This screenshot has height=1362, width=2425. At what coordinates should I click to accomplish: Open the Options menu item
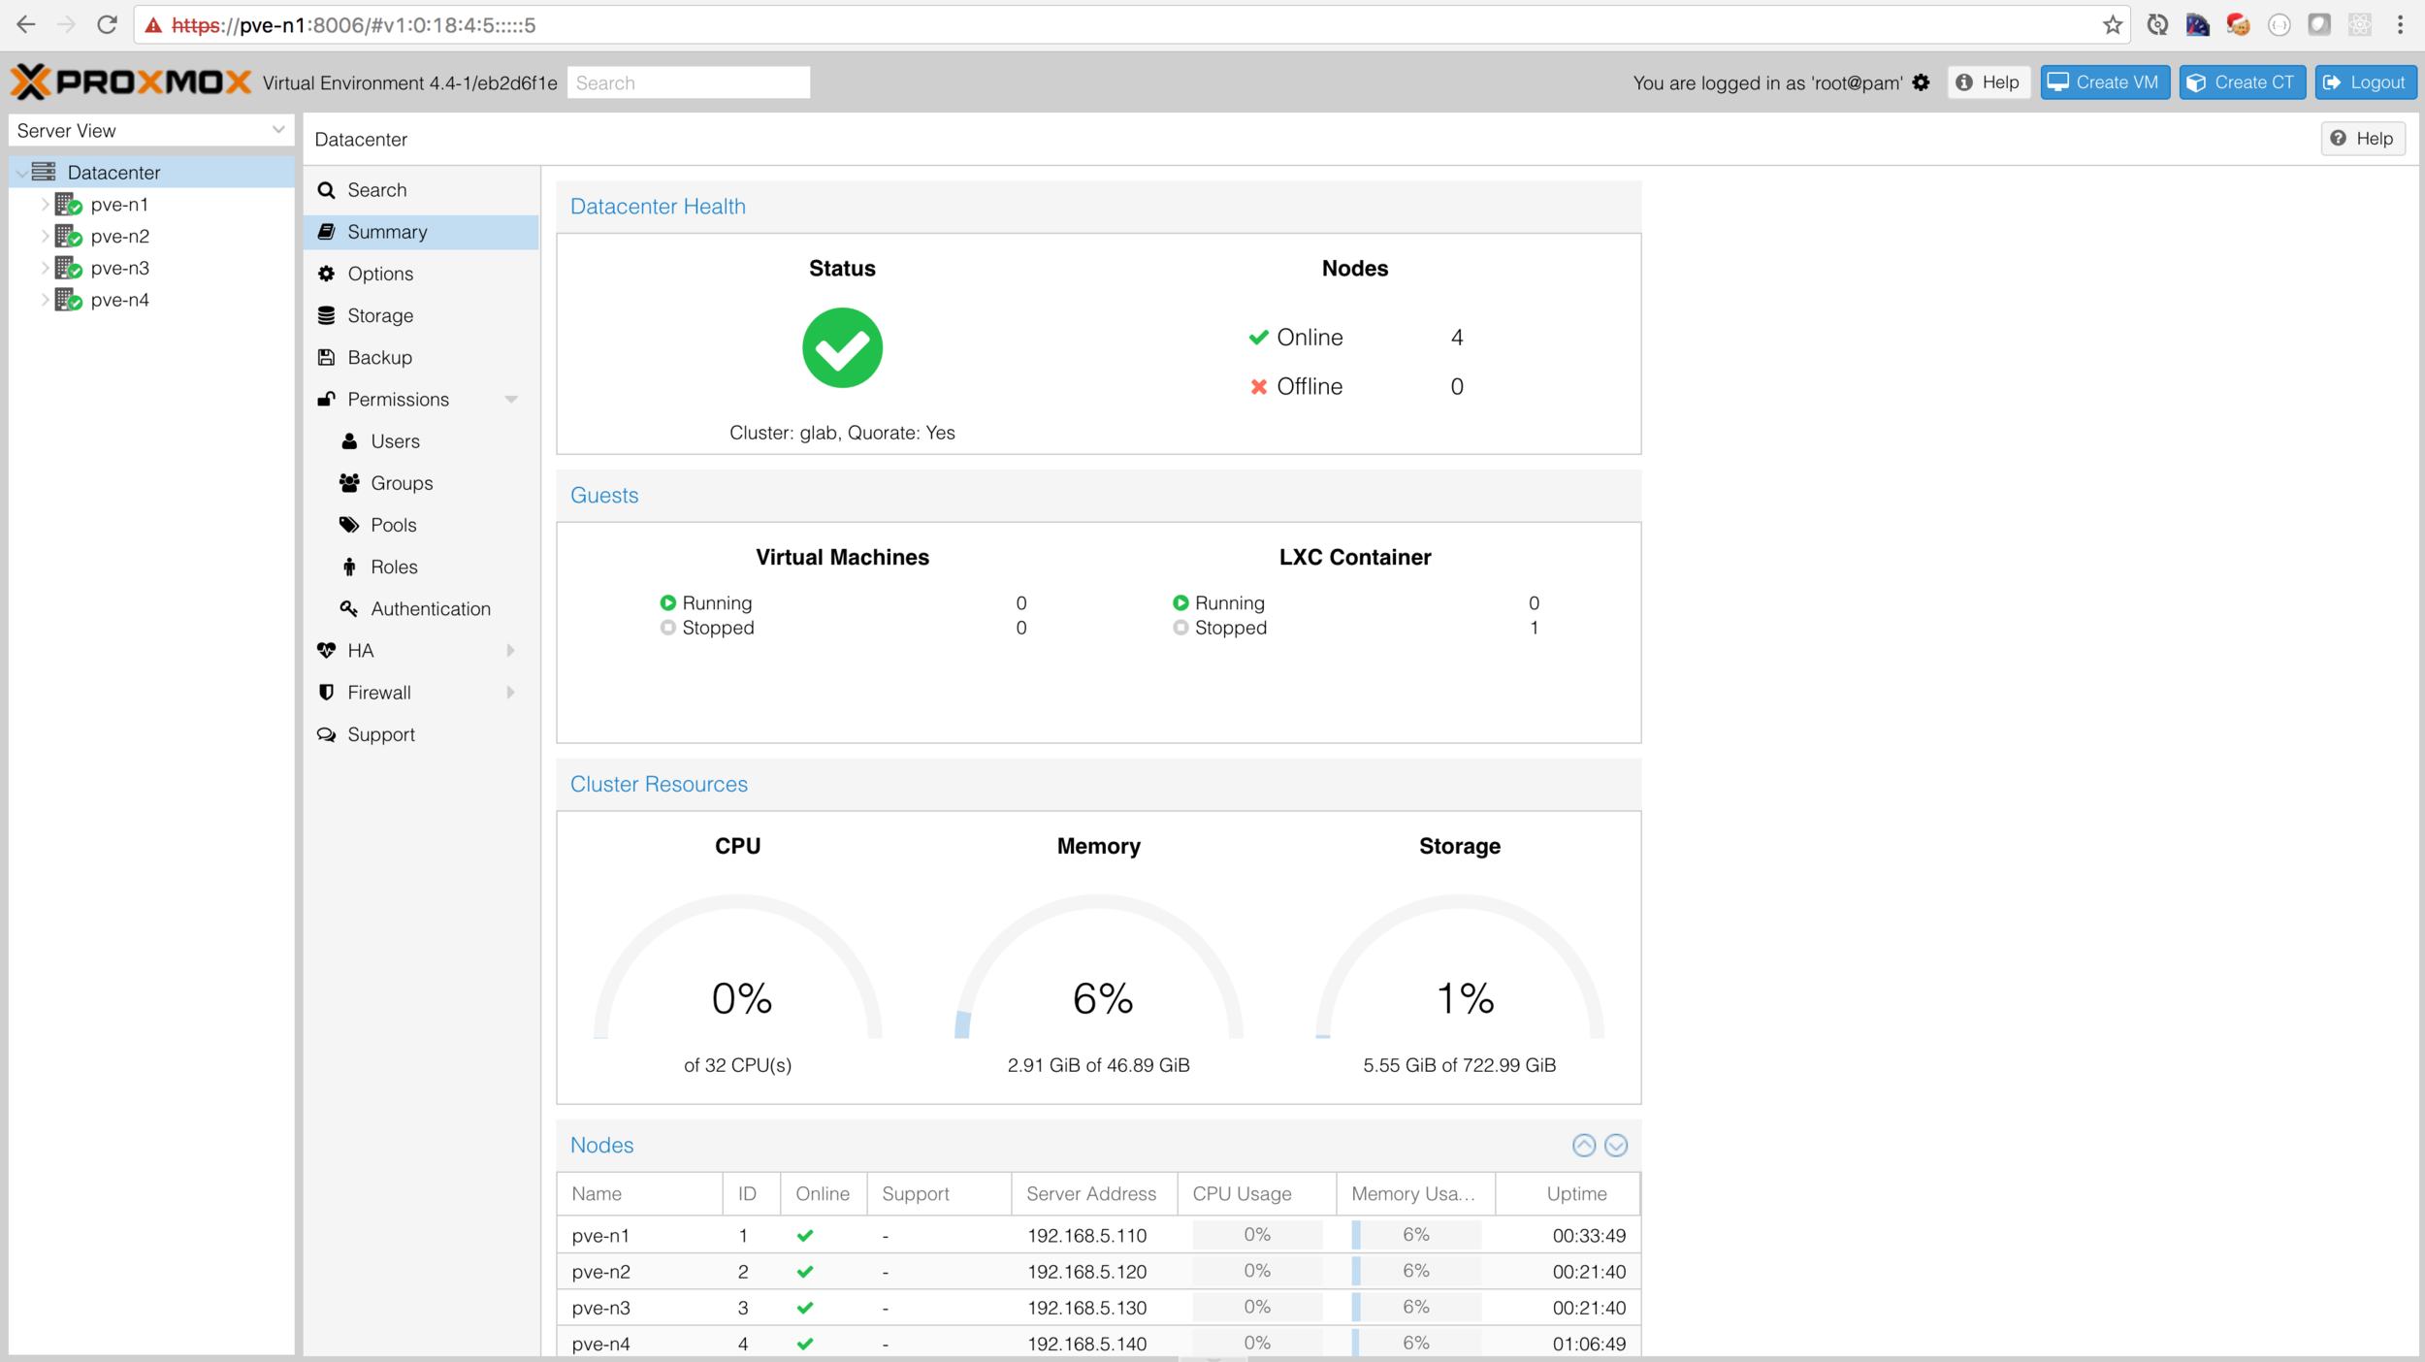coord(421,274)
